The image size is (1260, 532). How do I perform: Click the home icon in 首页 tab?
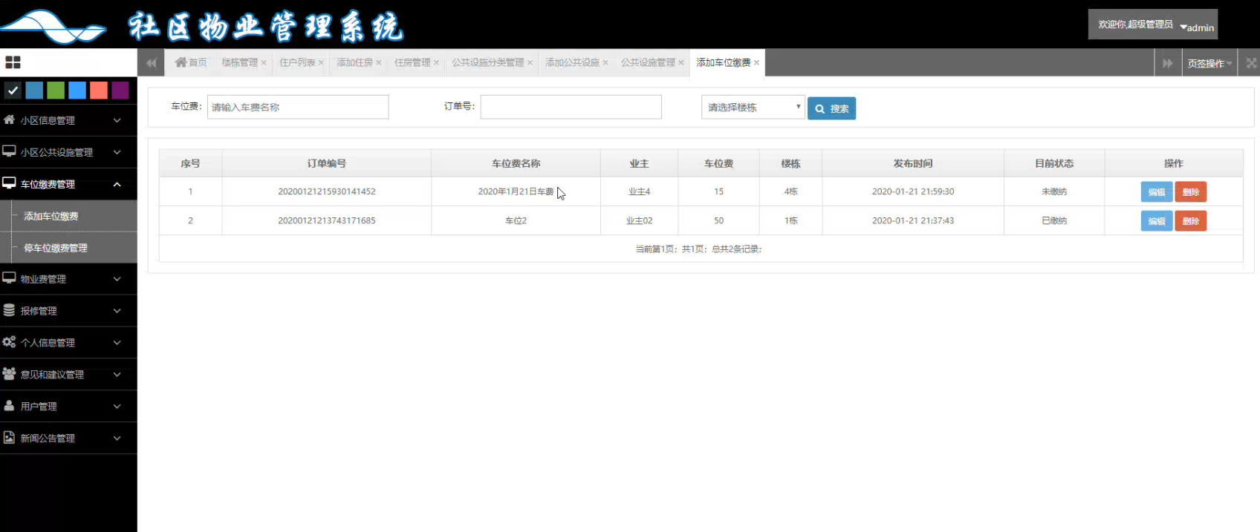click(181, 62)
